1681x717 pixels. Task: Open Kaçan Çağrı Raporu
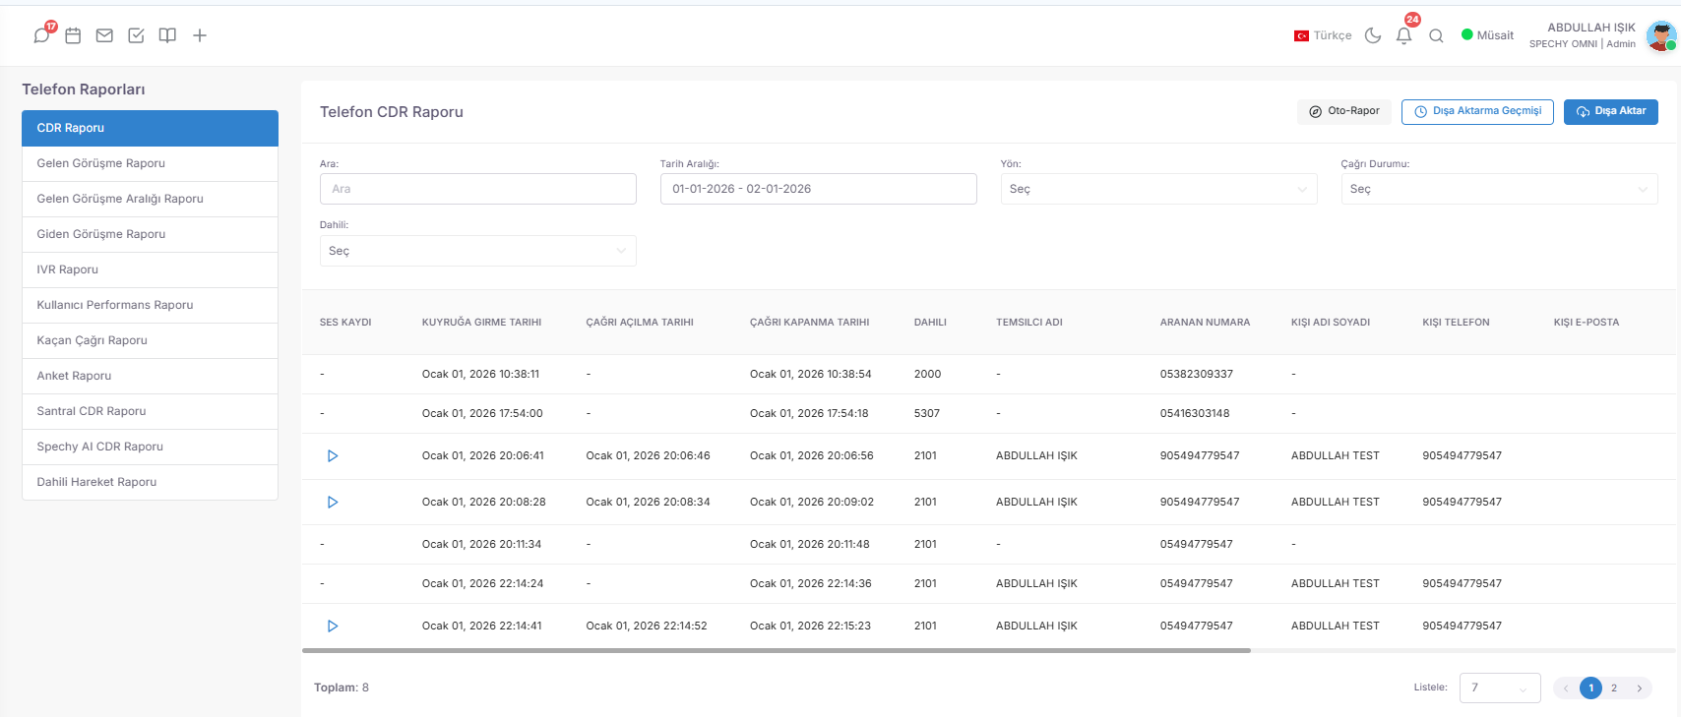150,340
